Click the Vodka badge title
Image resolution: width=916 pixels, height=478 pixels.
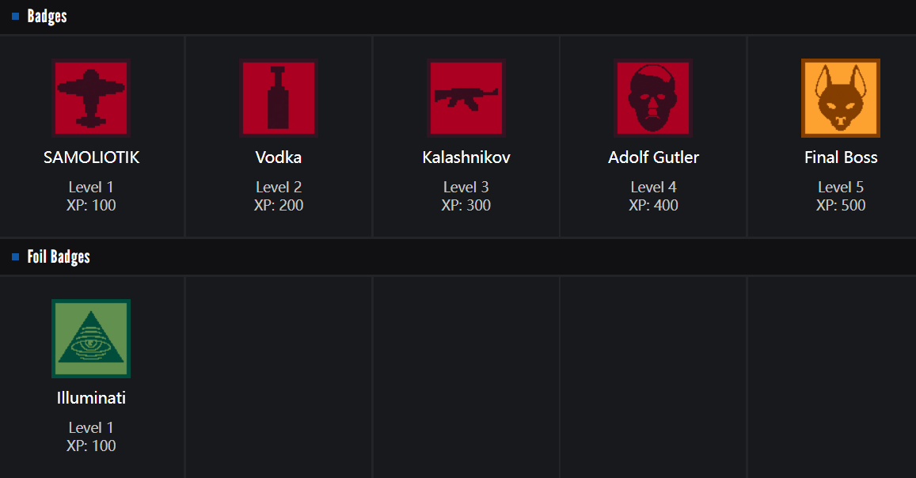[279, 157]
